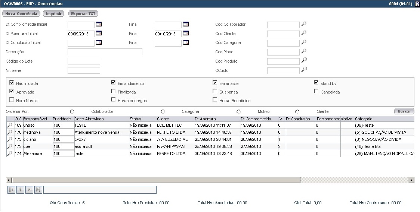Select order by Colaborador radio button
The width and height of the screenshot is (420, 212).
pos(72,111)
